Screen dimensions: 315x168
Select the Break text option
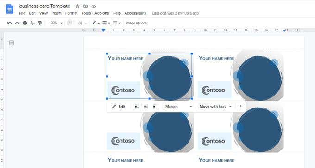[x=155, y=107]
